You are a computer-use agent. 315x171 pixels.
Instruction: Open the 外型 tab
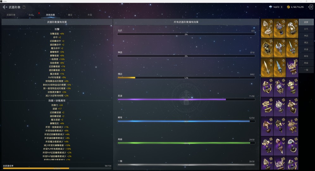[90, 15]
